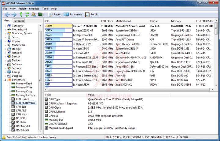This screenshot has width=220, height=141.
Task: Select the CPU Hash benchmark
Action: [x=20, y=114]
